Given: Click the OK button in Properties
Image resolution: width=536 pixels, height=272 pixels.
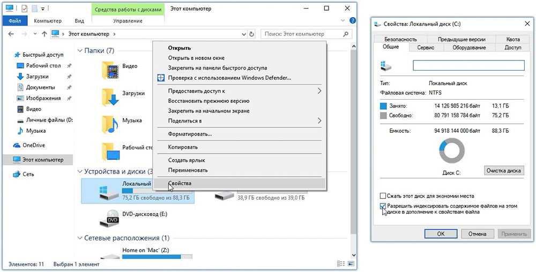Looking at the screenshot, I should (x=441, y=234).
